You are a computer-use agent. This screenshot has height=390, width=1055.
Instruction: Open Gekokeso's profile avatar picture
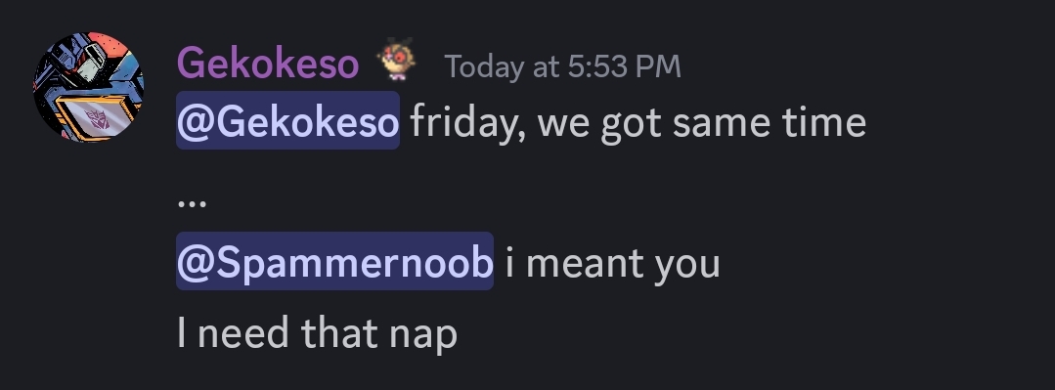88,87
